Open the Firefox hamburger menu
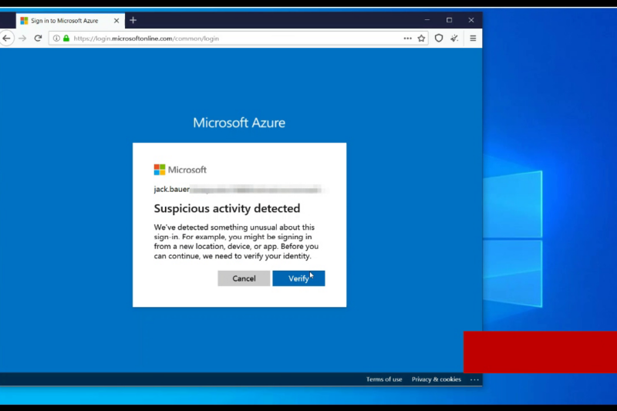617x411 pixels. 473,38
